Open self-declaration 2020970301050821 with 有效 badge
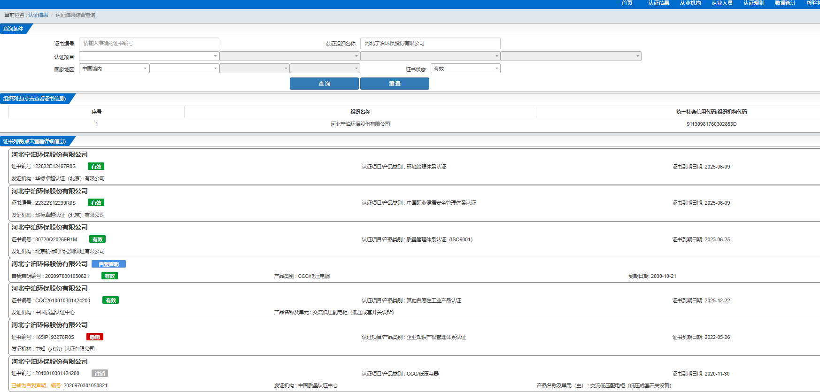The height and width of the screenshot is (392, 820). point(67,276)
